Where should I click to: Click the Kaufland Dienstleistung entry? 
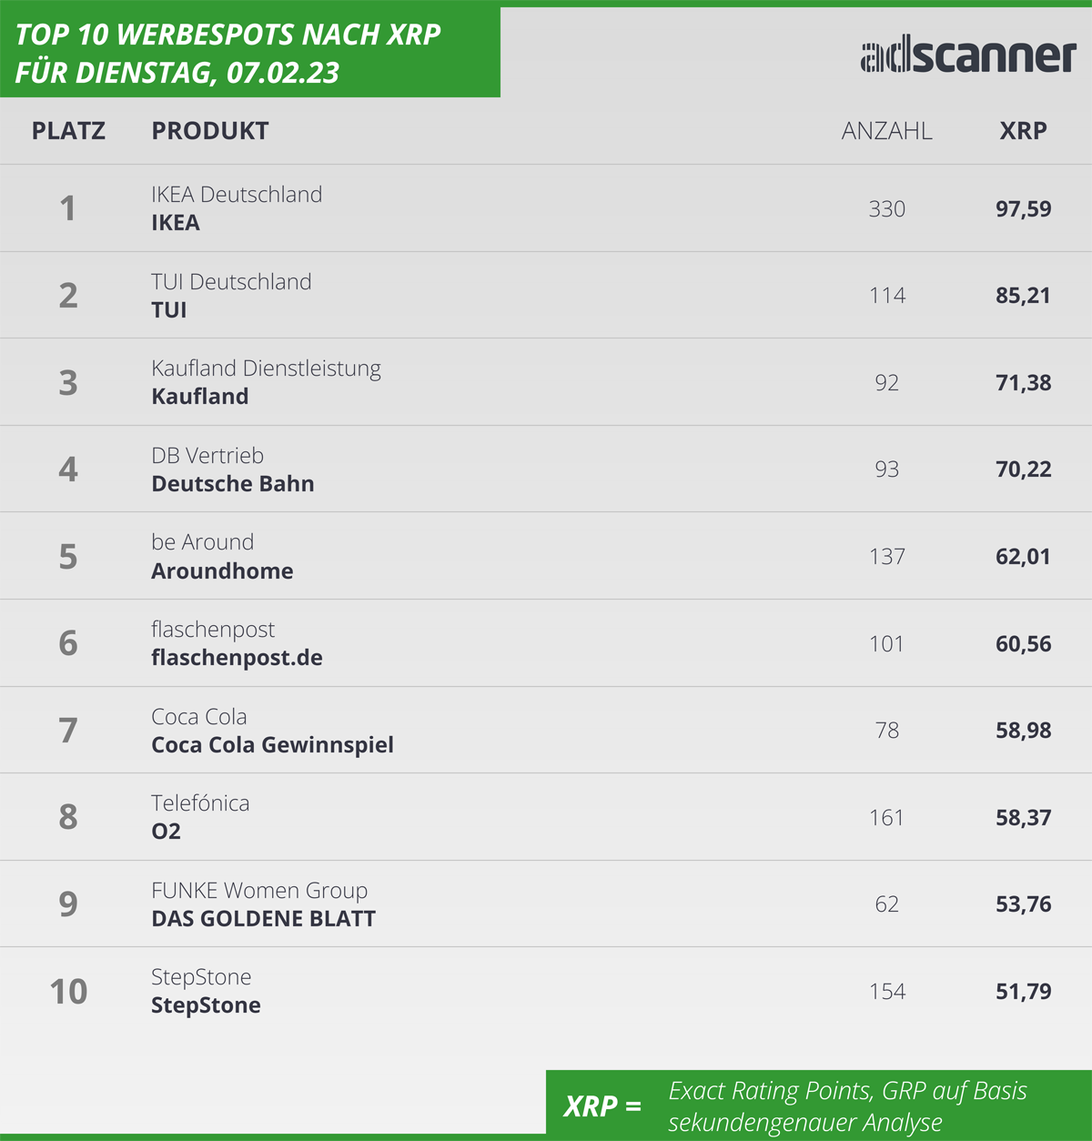coord(546,382)
